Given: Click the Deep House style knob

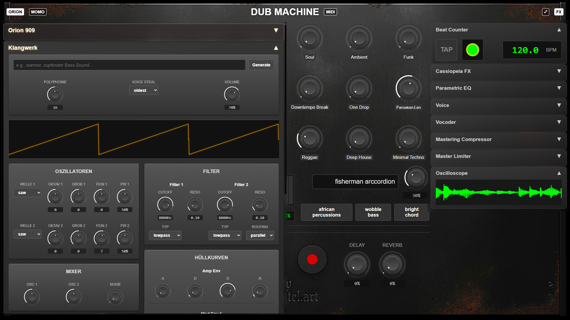Looking at the screenshot, I should pos(359,139).
